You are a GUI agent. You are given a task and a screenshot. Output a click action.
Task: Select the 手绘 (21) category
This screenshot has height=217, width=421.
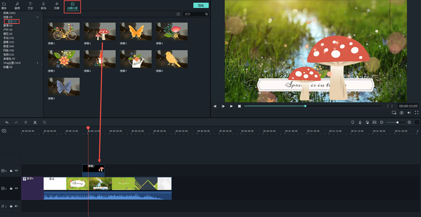coord(8,38)
